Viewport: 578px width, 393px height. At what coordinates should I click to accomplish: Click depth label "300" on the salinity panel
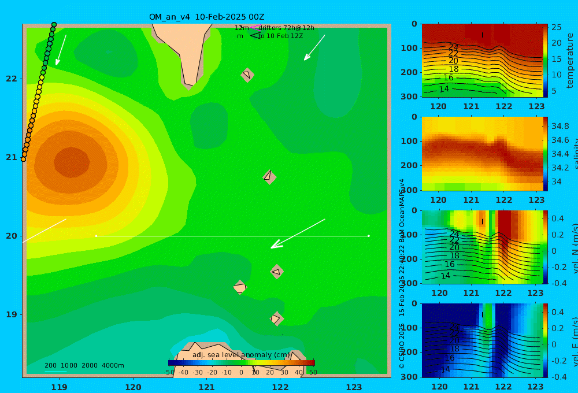[x=409, y=190]
